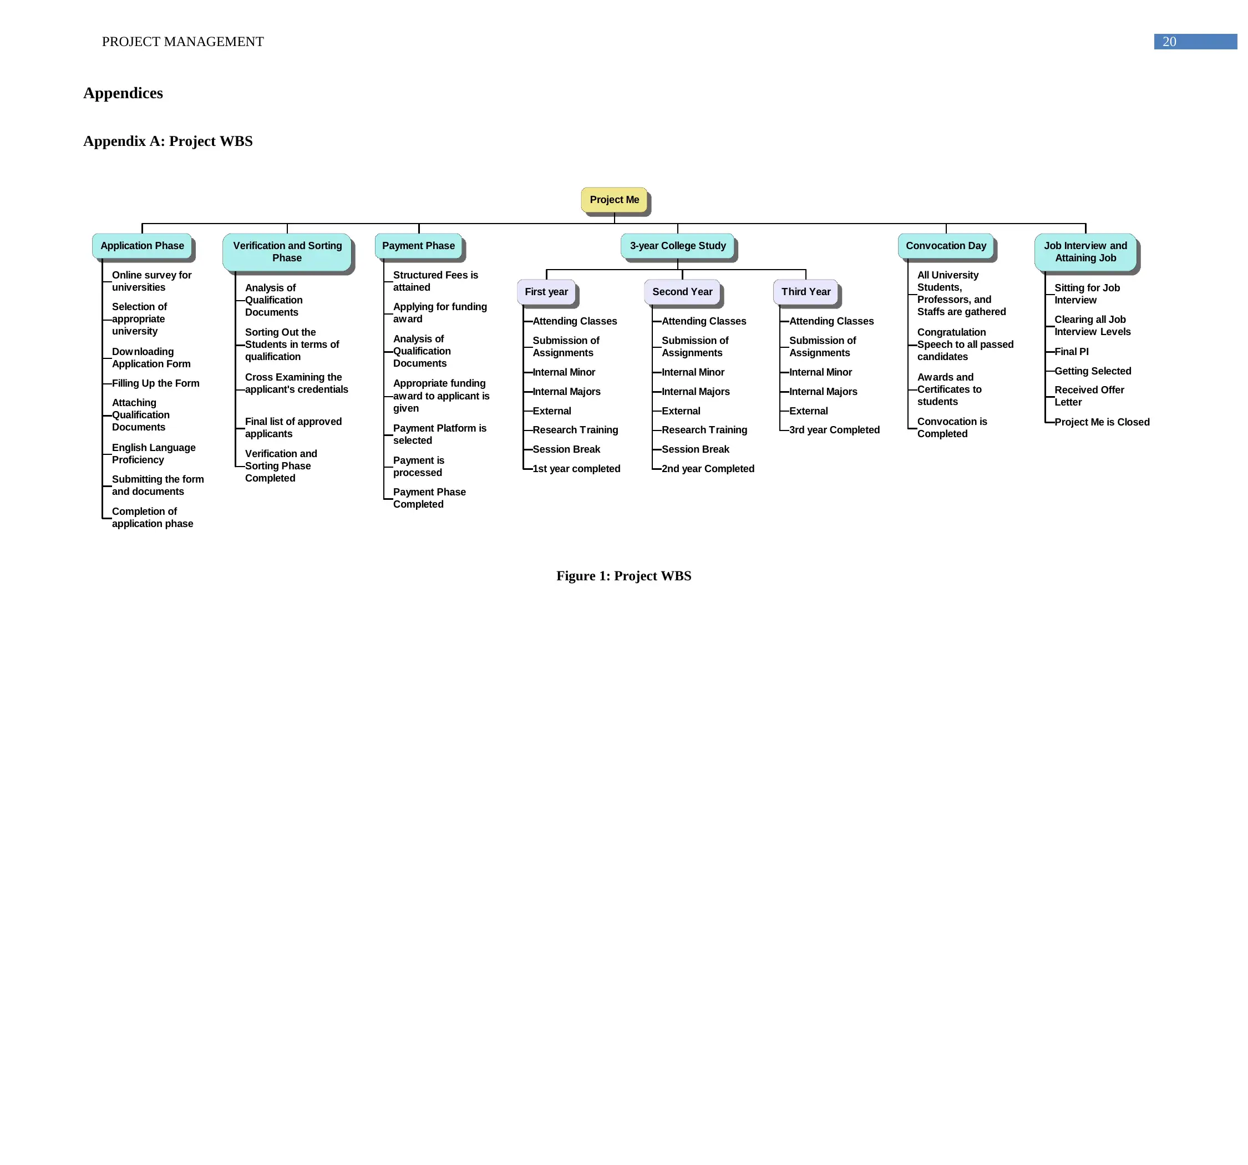Open Appendices section menu
The image size is (1248, 1165).
point(124,92)
